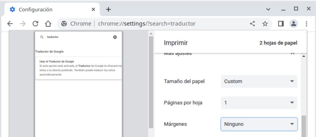Click the 'Páginas por hoja' label
This screenshot has width=316, height=137.
pyautogui.click(x=183, y=103)
